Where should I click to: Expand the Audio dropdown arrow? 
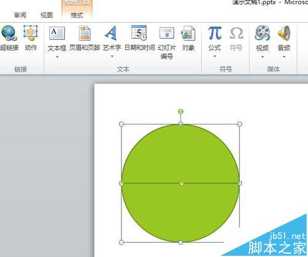(284, 57)
